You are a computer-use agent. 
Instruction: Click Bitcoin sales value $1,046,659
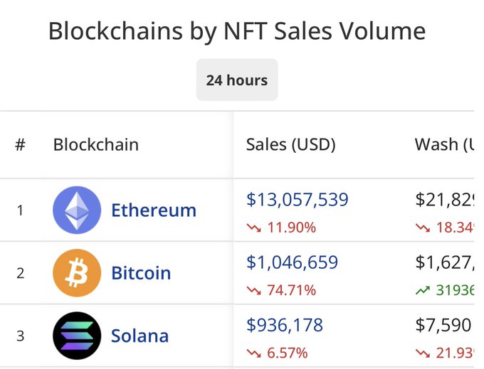coord(292,262)
